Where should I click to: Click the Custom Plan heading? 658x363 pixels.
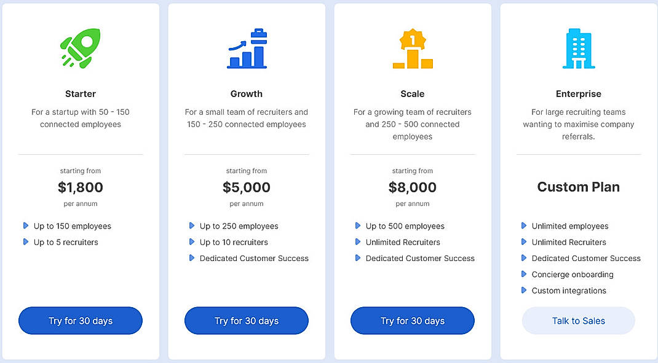coord(578,187)
